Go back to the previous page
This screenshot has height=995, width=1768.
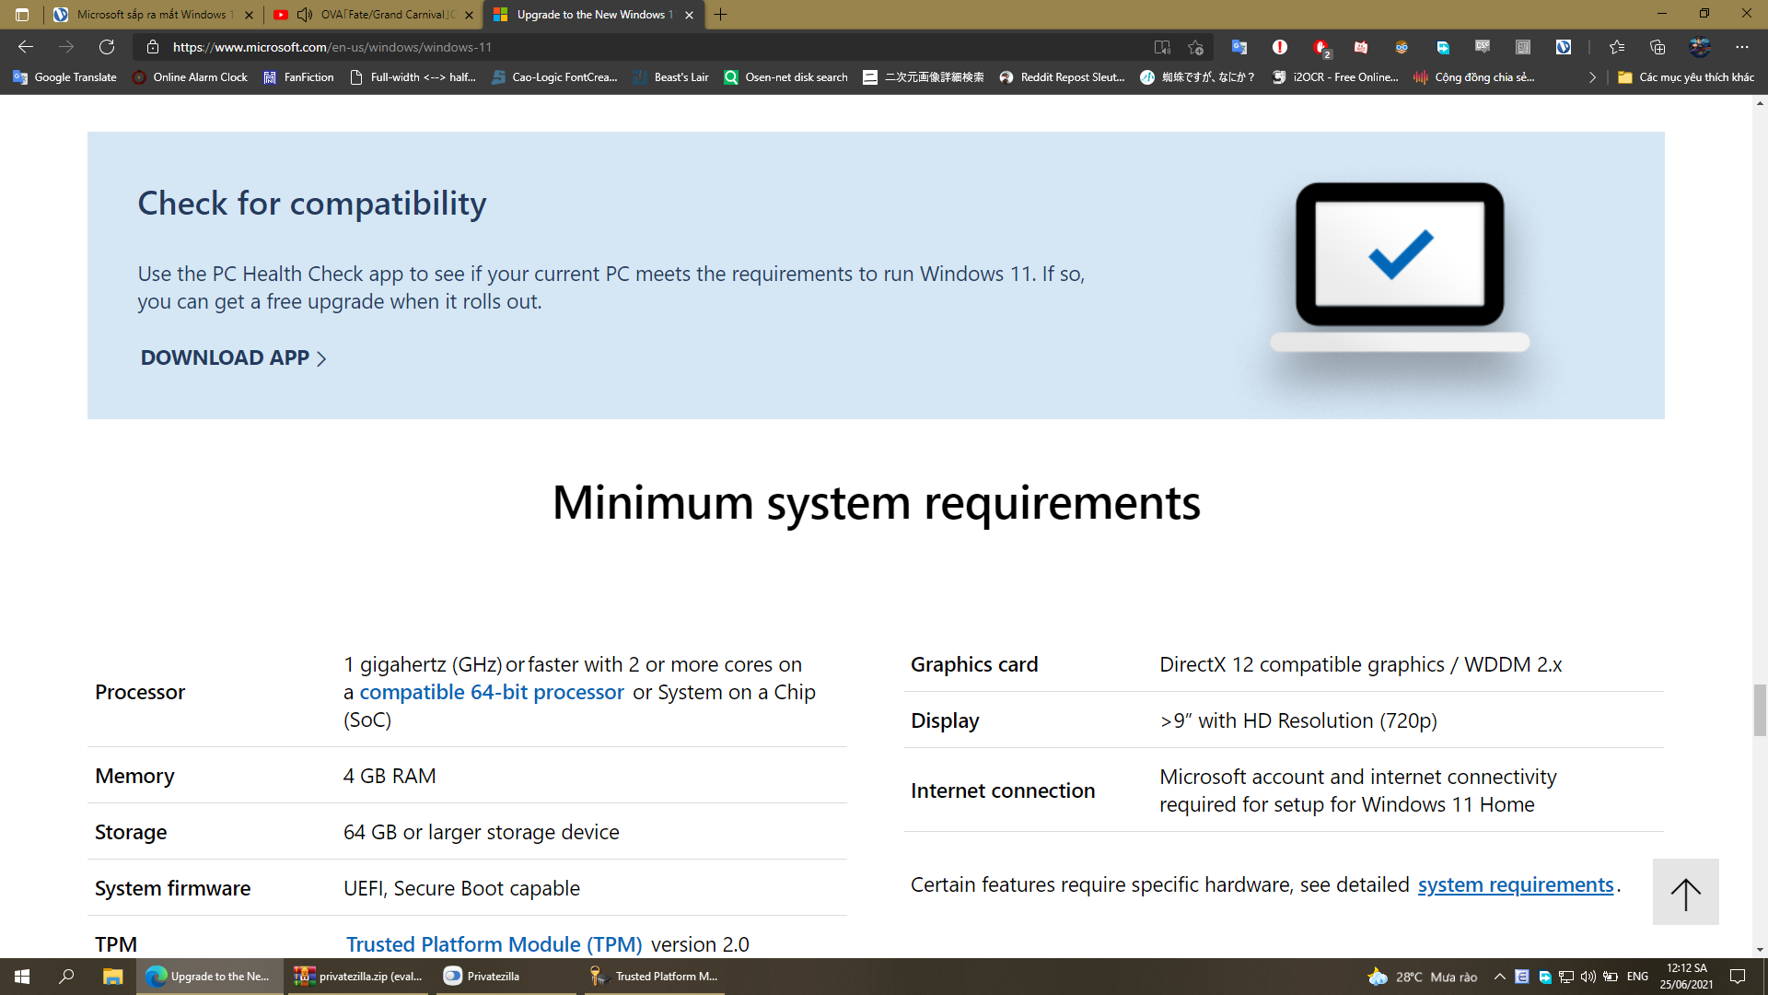click(x=26, y=47)
